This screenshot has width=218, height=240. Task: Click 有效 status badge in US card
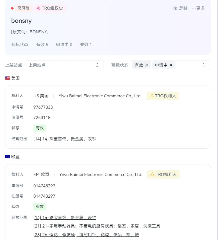click(40, 128)
